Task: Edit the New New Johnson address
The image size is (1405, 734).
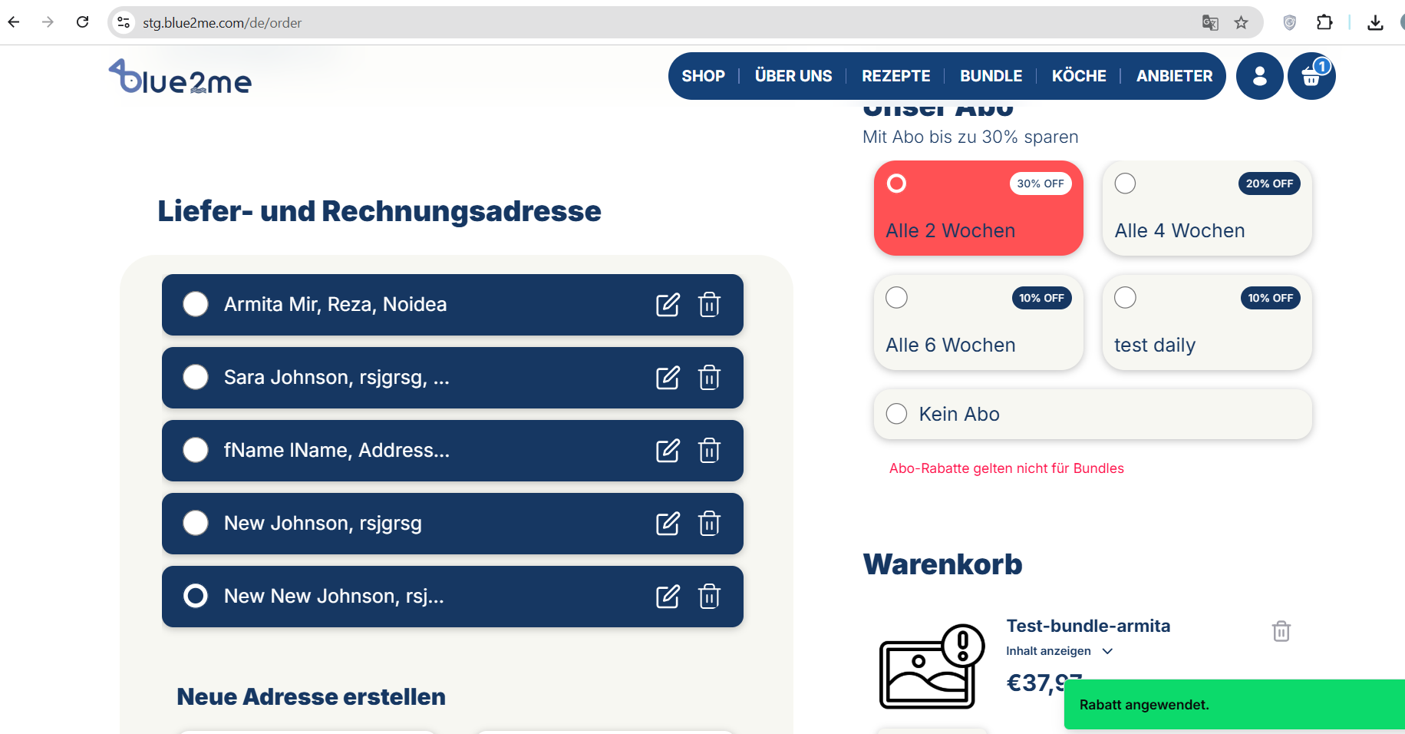Action: point(668,596)
